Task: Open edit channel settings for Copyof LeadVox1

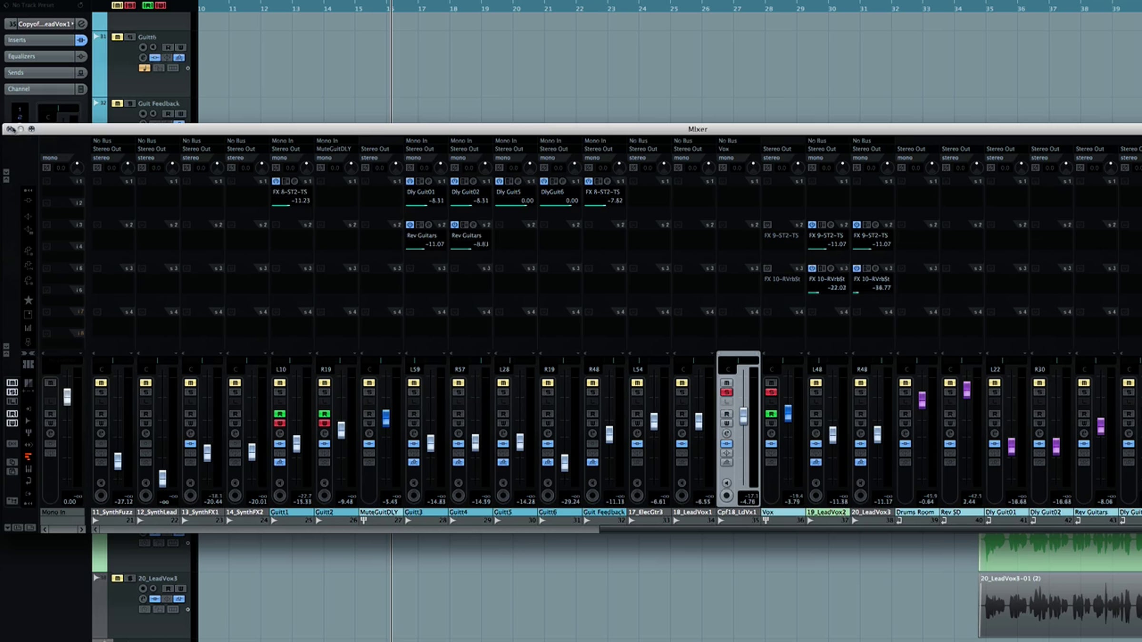Action: coord(81,24)
